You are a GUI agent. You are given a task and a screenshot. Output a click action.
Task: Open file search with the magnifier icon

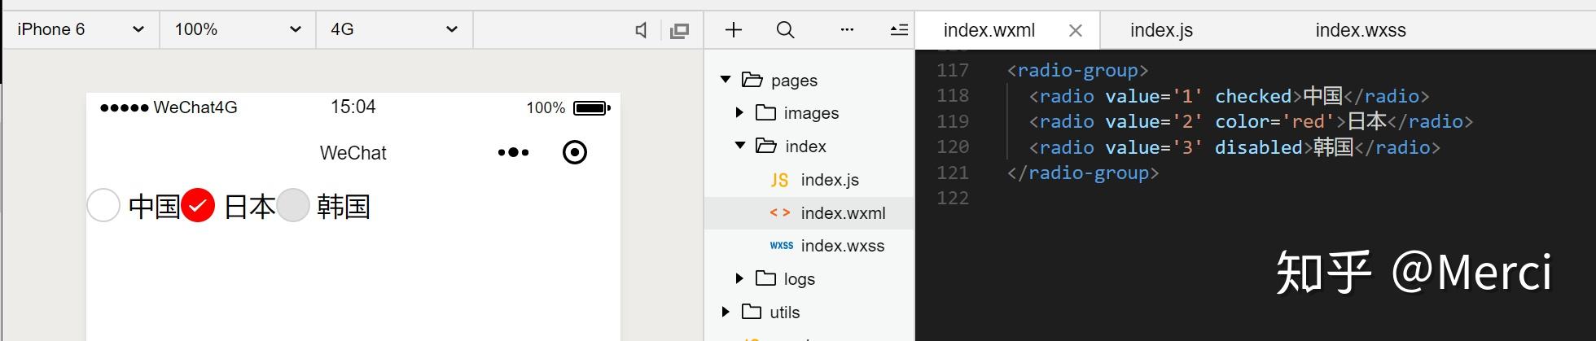pyautogui.click(x=785, y=30)
